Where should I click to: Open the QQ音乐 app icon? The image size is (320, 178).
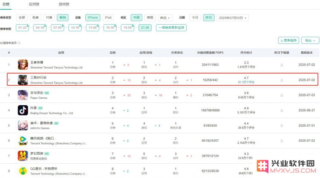click(23, 171)
